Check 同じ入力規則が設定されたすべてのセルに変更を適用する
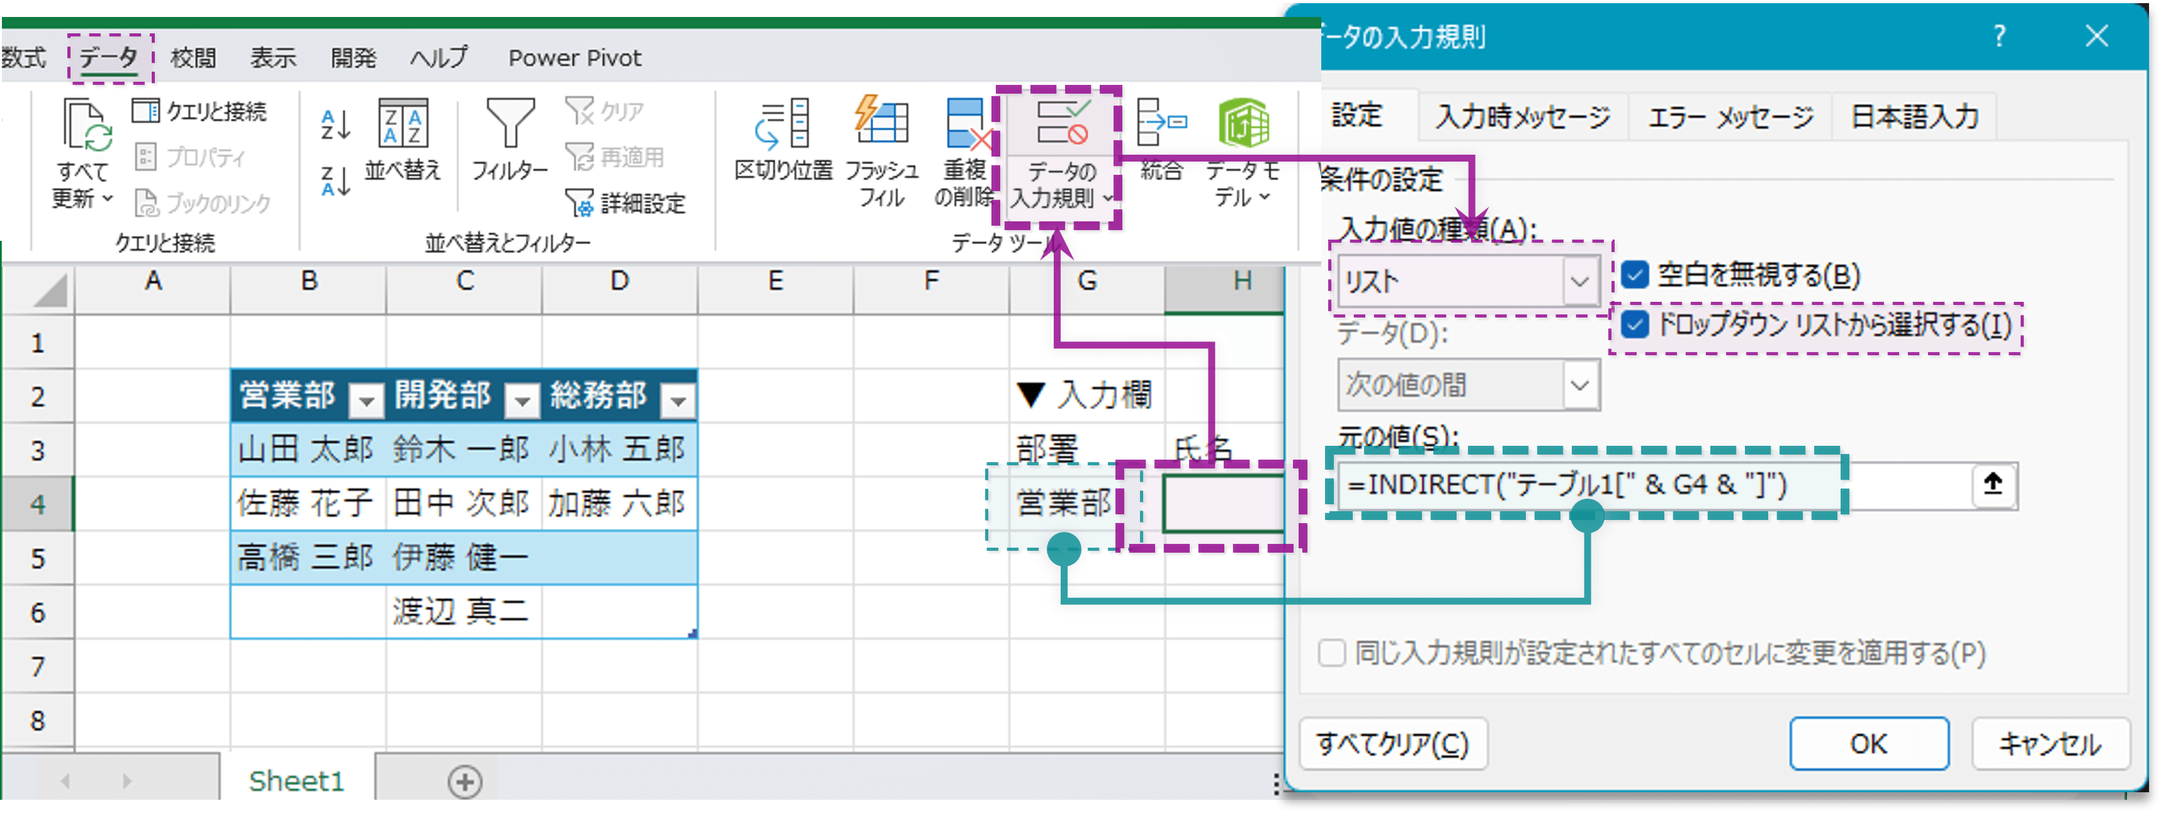The width and height of the screenshot is (2161, 813). (1331, 653)
